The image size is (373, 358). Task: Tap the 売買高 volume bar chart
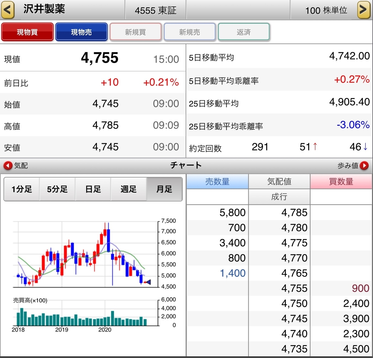[85, 313]
